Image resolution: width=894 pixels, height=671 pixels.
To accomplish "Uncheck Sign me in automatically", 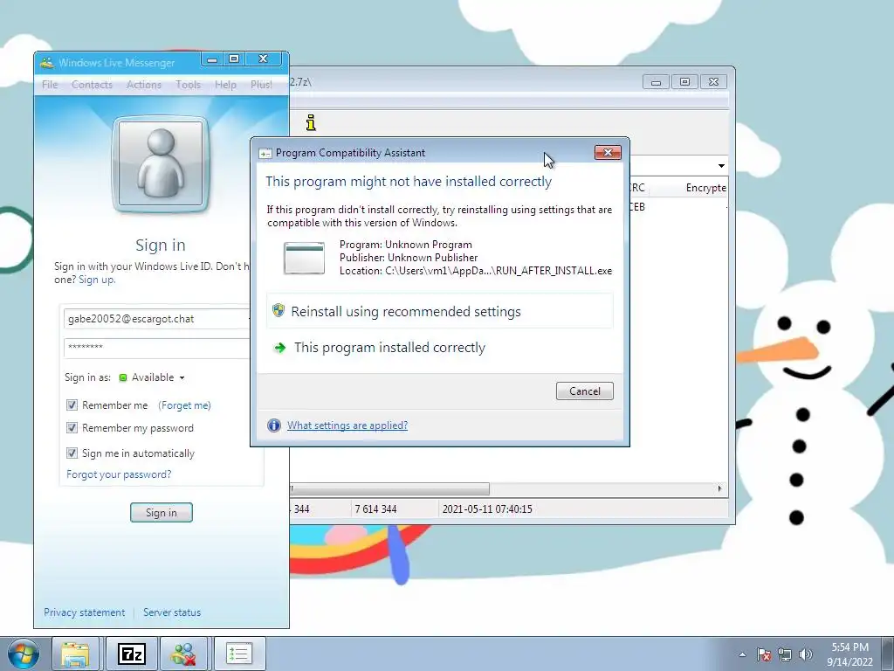I will pyautogui.click(x=72, y=453).
